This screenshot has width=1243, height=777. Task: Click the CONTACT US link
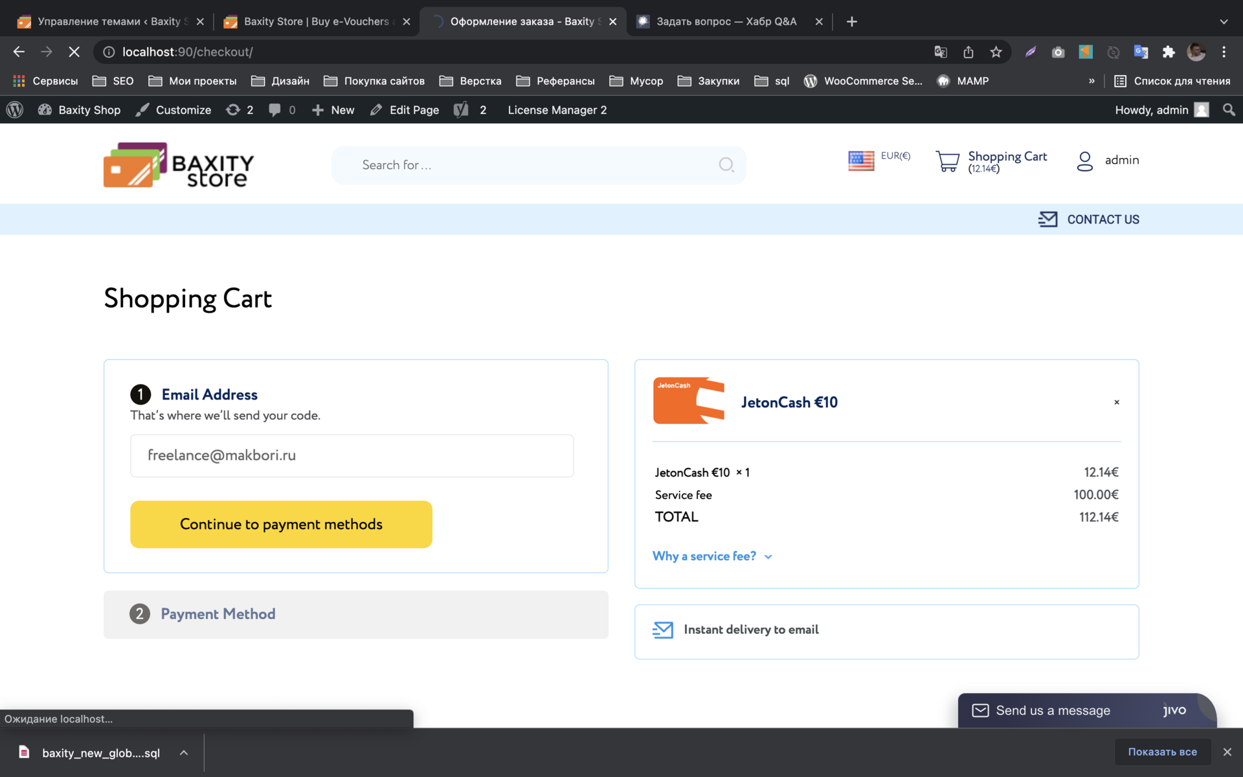tap(1103, 220)
